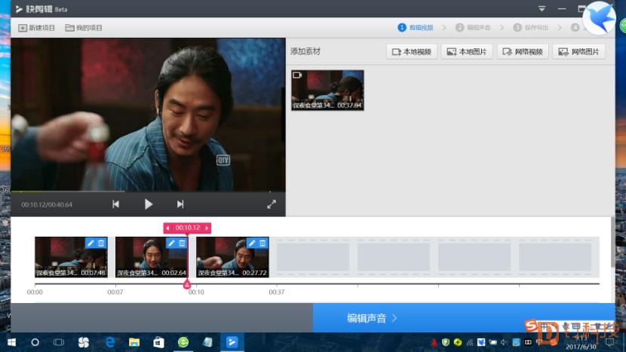626x352 pixels.
Task: Switch to step 1 剪辑视频 tab
Action: [x=416, y=28]
